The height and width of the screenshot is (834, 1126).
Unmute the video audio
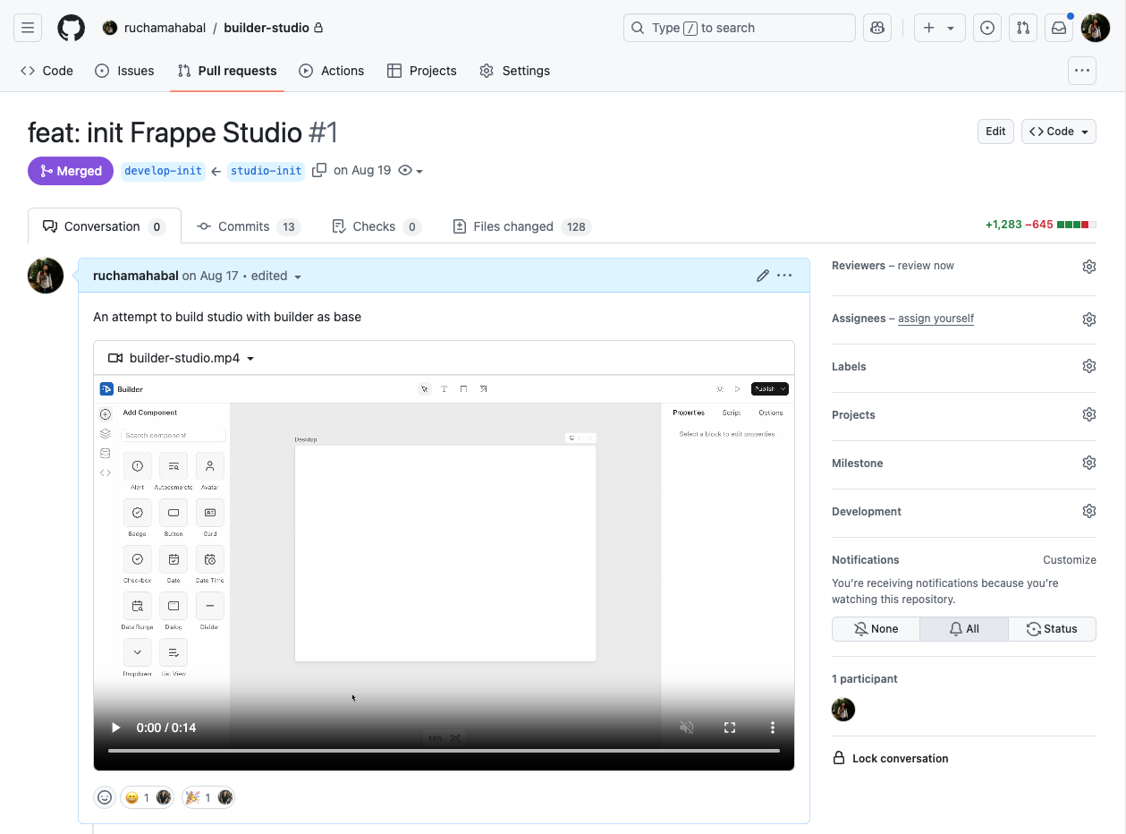coord(687,728)
